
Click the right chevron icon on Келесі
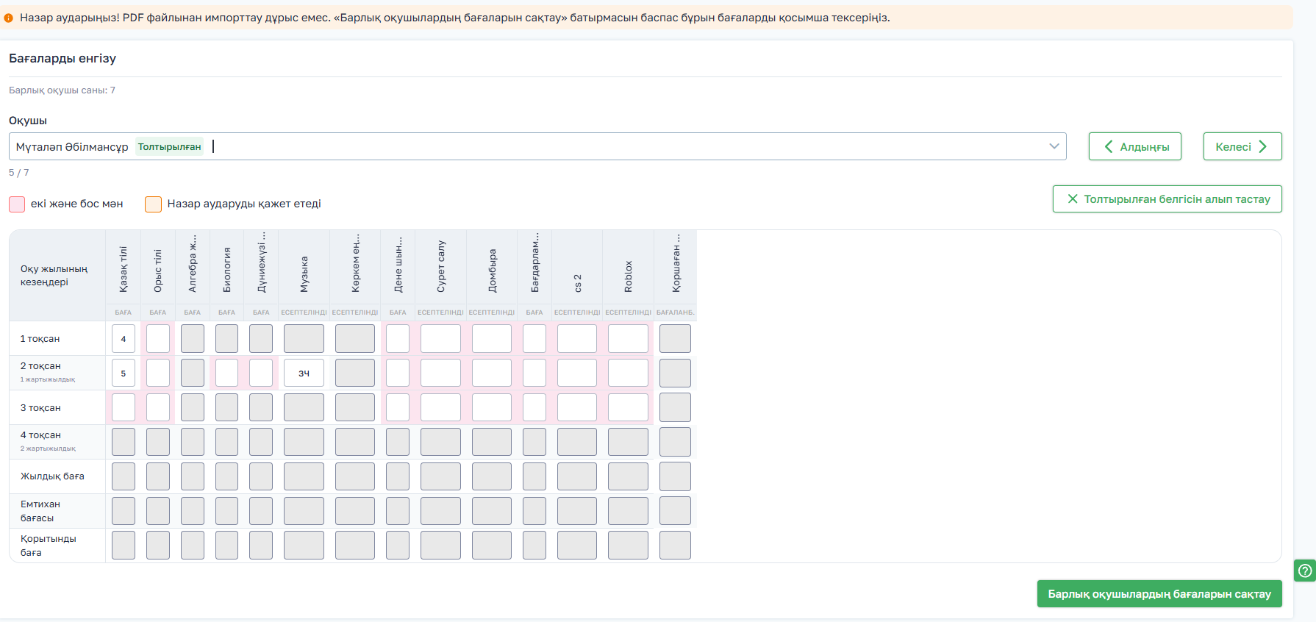click(1262, 146)
